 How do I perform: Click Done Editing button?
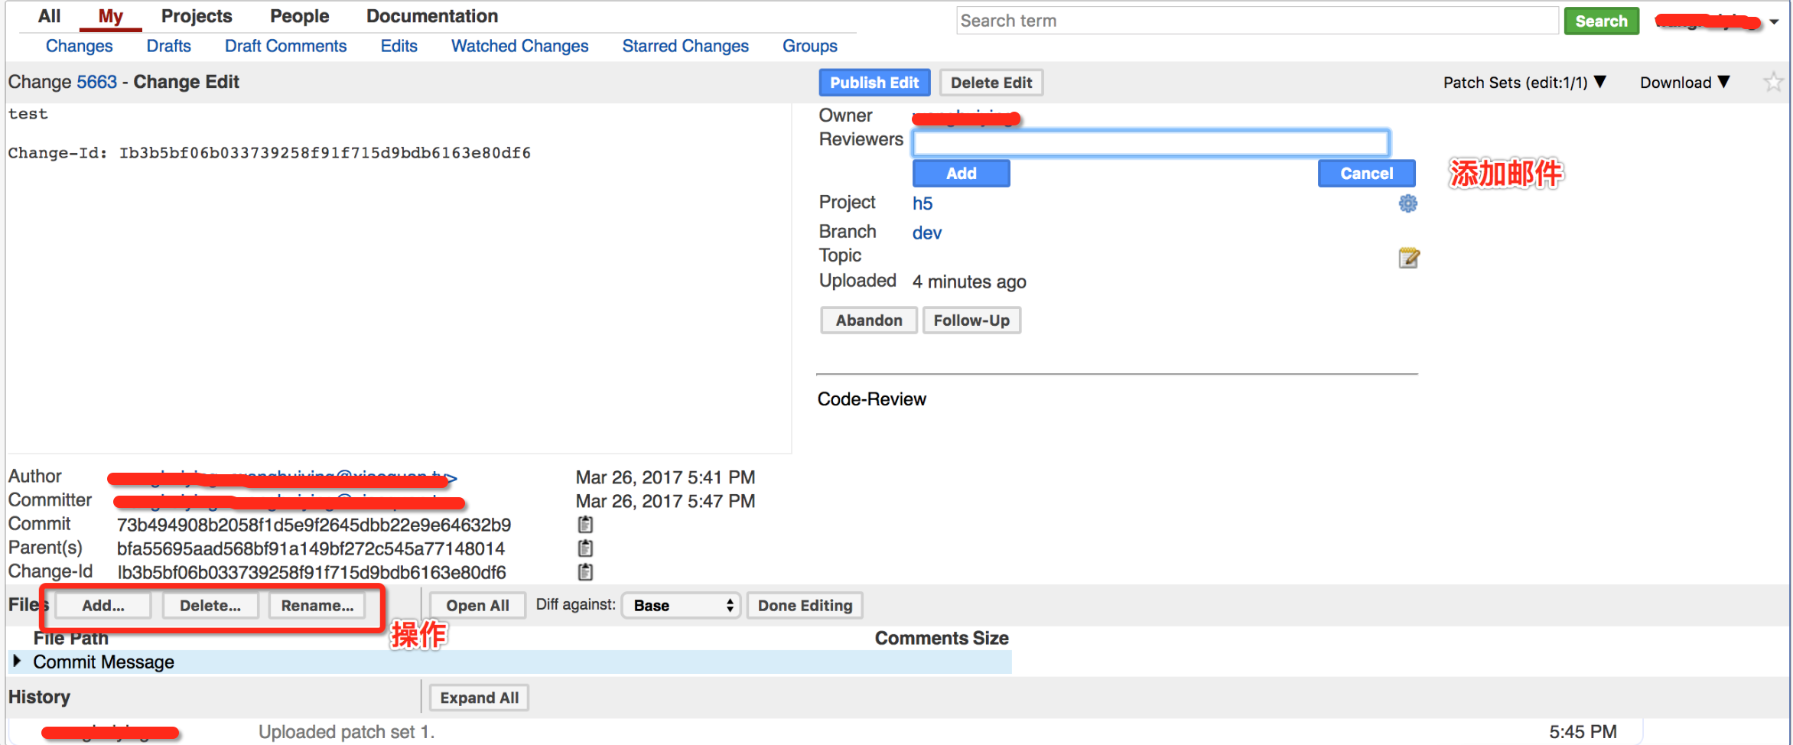(x=805, y=606)
